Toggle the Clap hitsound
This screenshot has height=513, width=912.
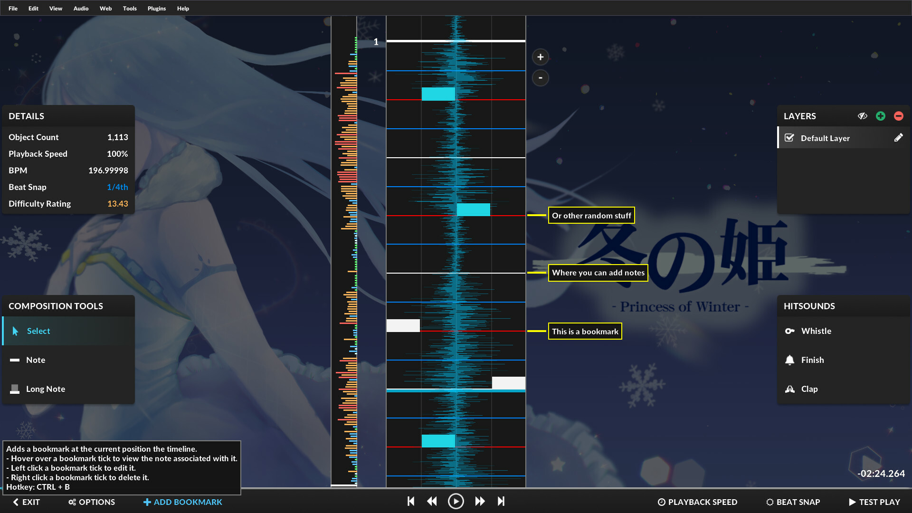point(843,389)
